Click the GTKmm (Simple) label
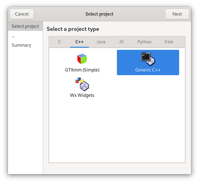 (82, 70)
